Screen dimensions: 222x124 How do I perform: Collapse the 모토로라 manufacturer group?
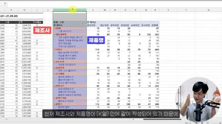[54, 62]
